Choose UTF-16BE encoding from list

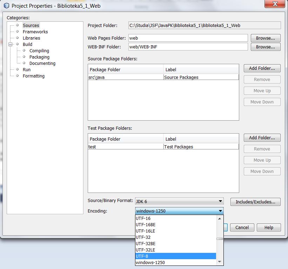(x=176, y=225)
